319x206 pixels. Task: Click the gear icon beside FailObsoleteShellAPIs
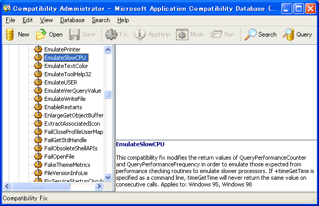[38, 148]
